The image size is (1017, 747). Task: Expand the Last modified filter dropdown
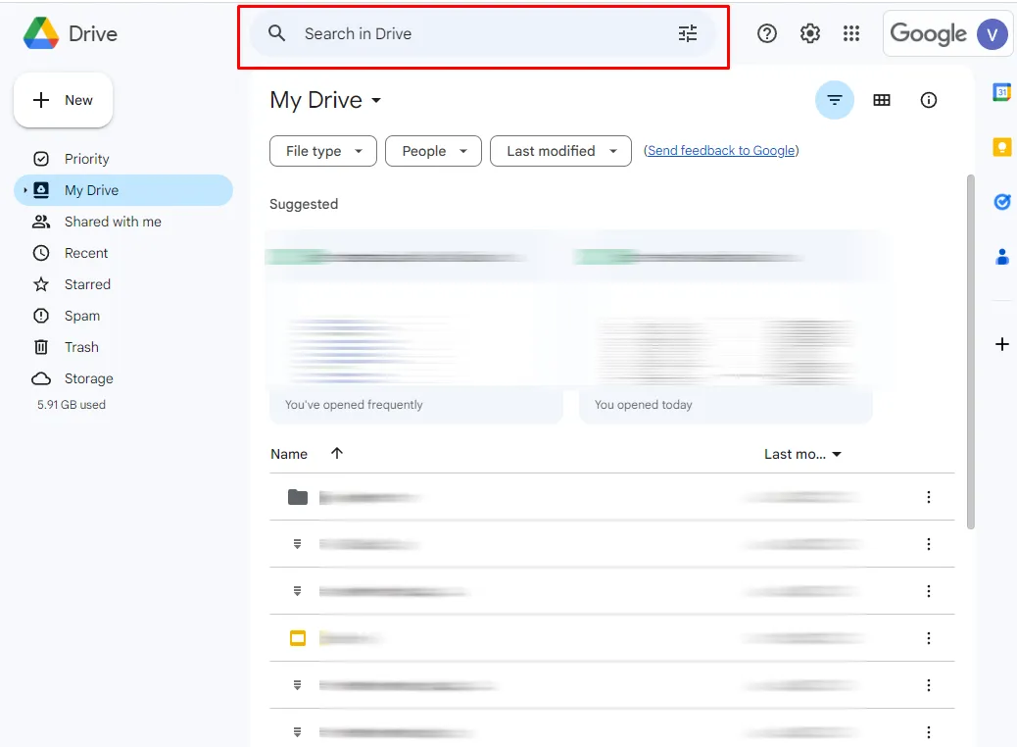tap(560, 151)
